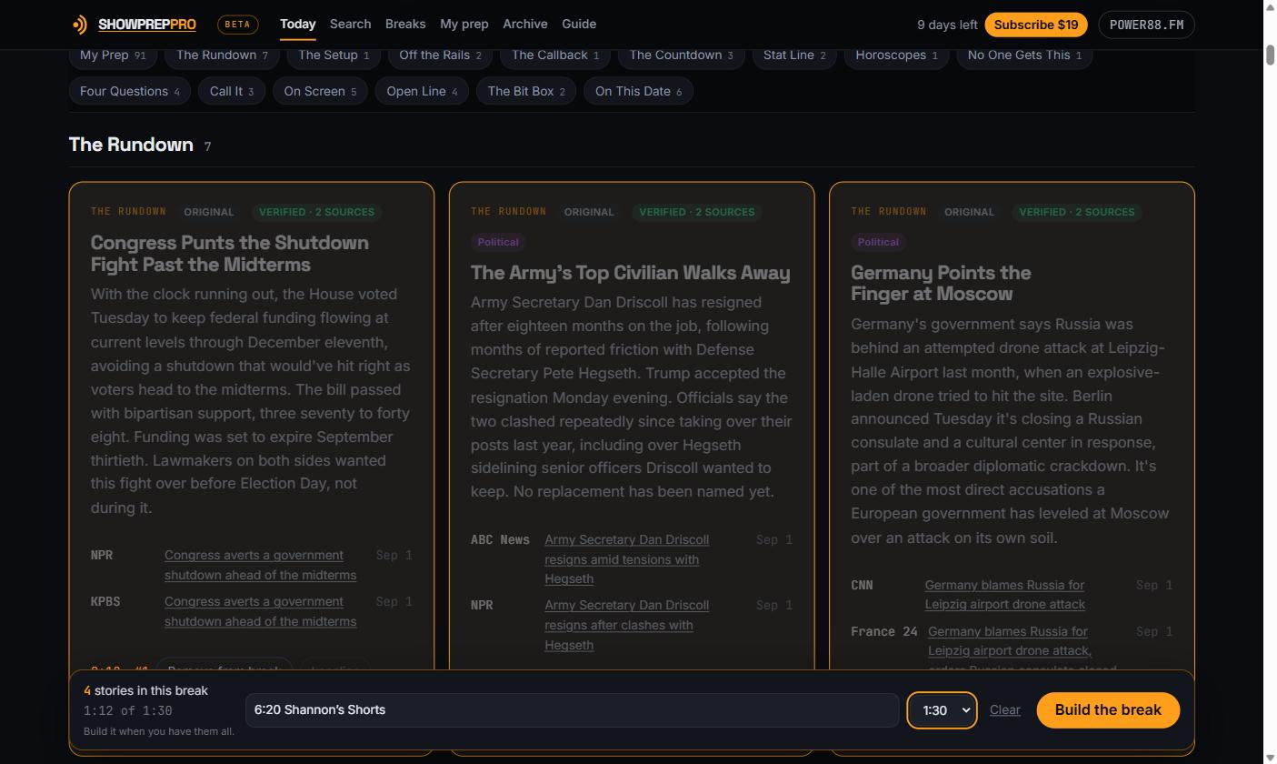
Task: Filter by The Bit Box chip
Action: [526, 91]
